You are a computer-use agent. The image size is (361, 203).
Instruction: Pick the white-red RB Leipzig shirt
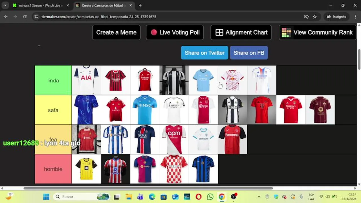(x=232, y=80)
